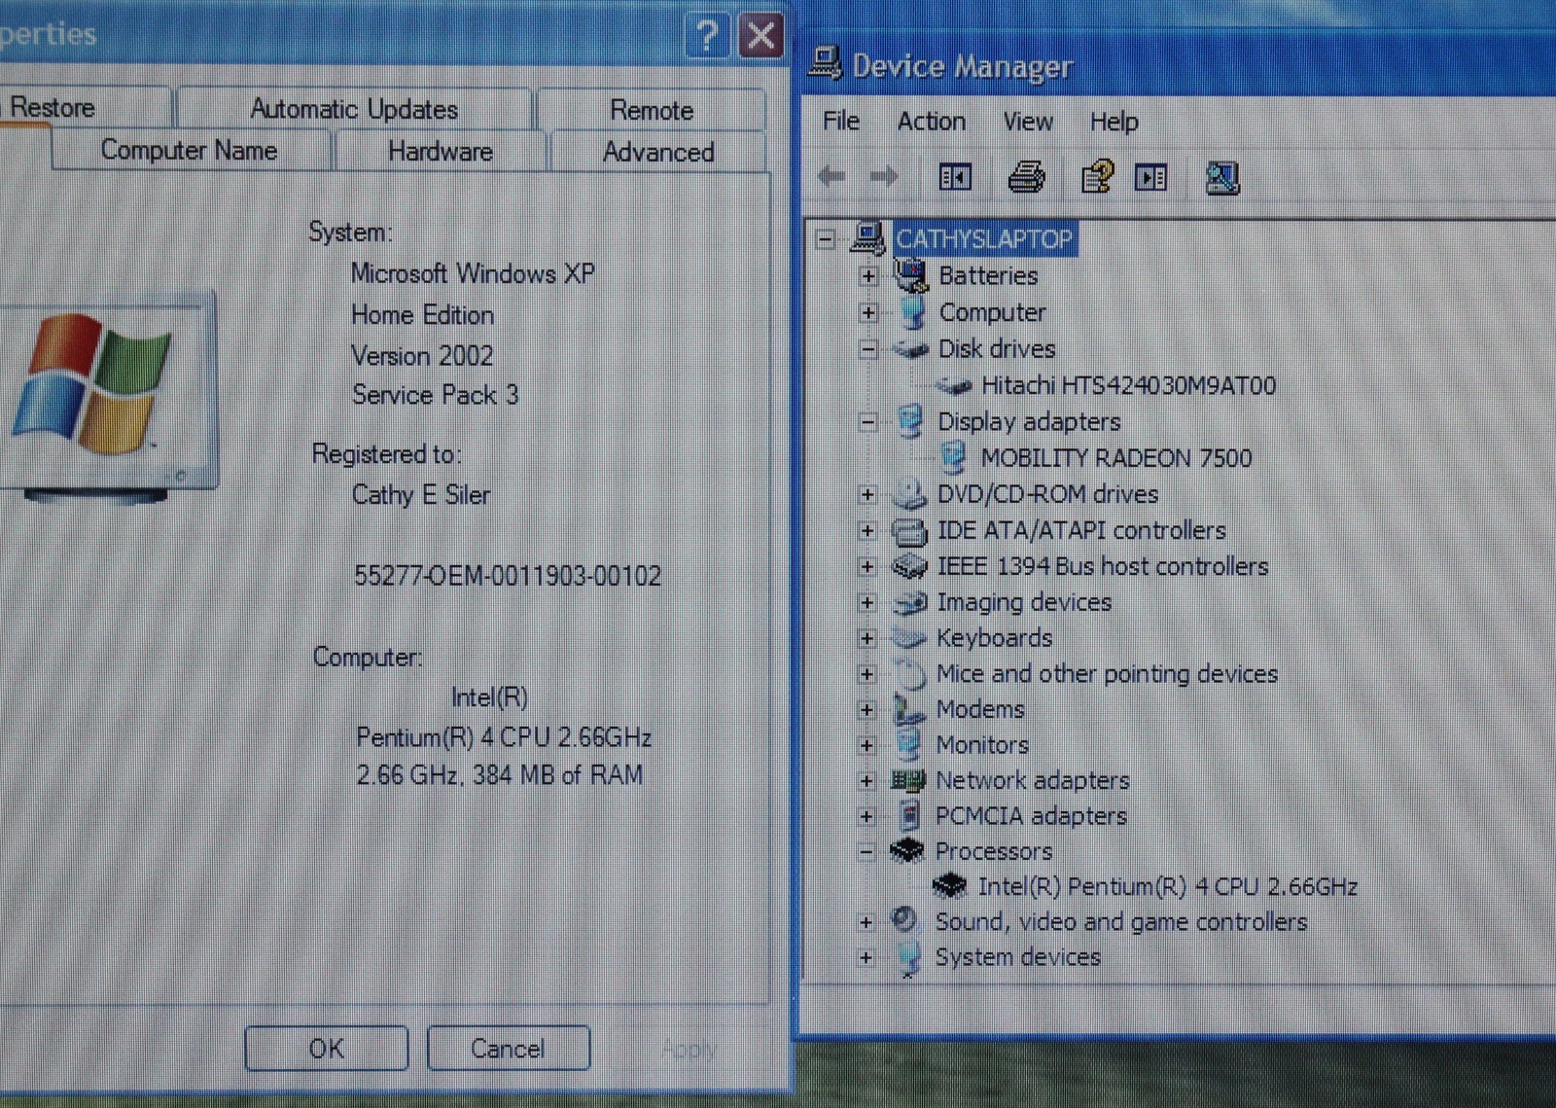The image size is (1556, 1108).
Task: Switch to the Remote tab
Action: (x=652, y=110)
